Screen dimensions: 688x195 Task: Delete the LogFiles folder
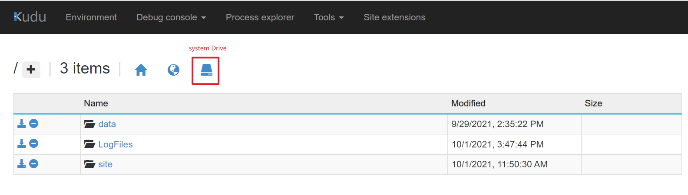click(34, 144)
